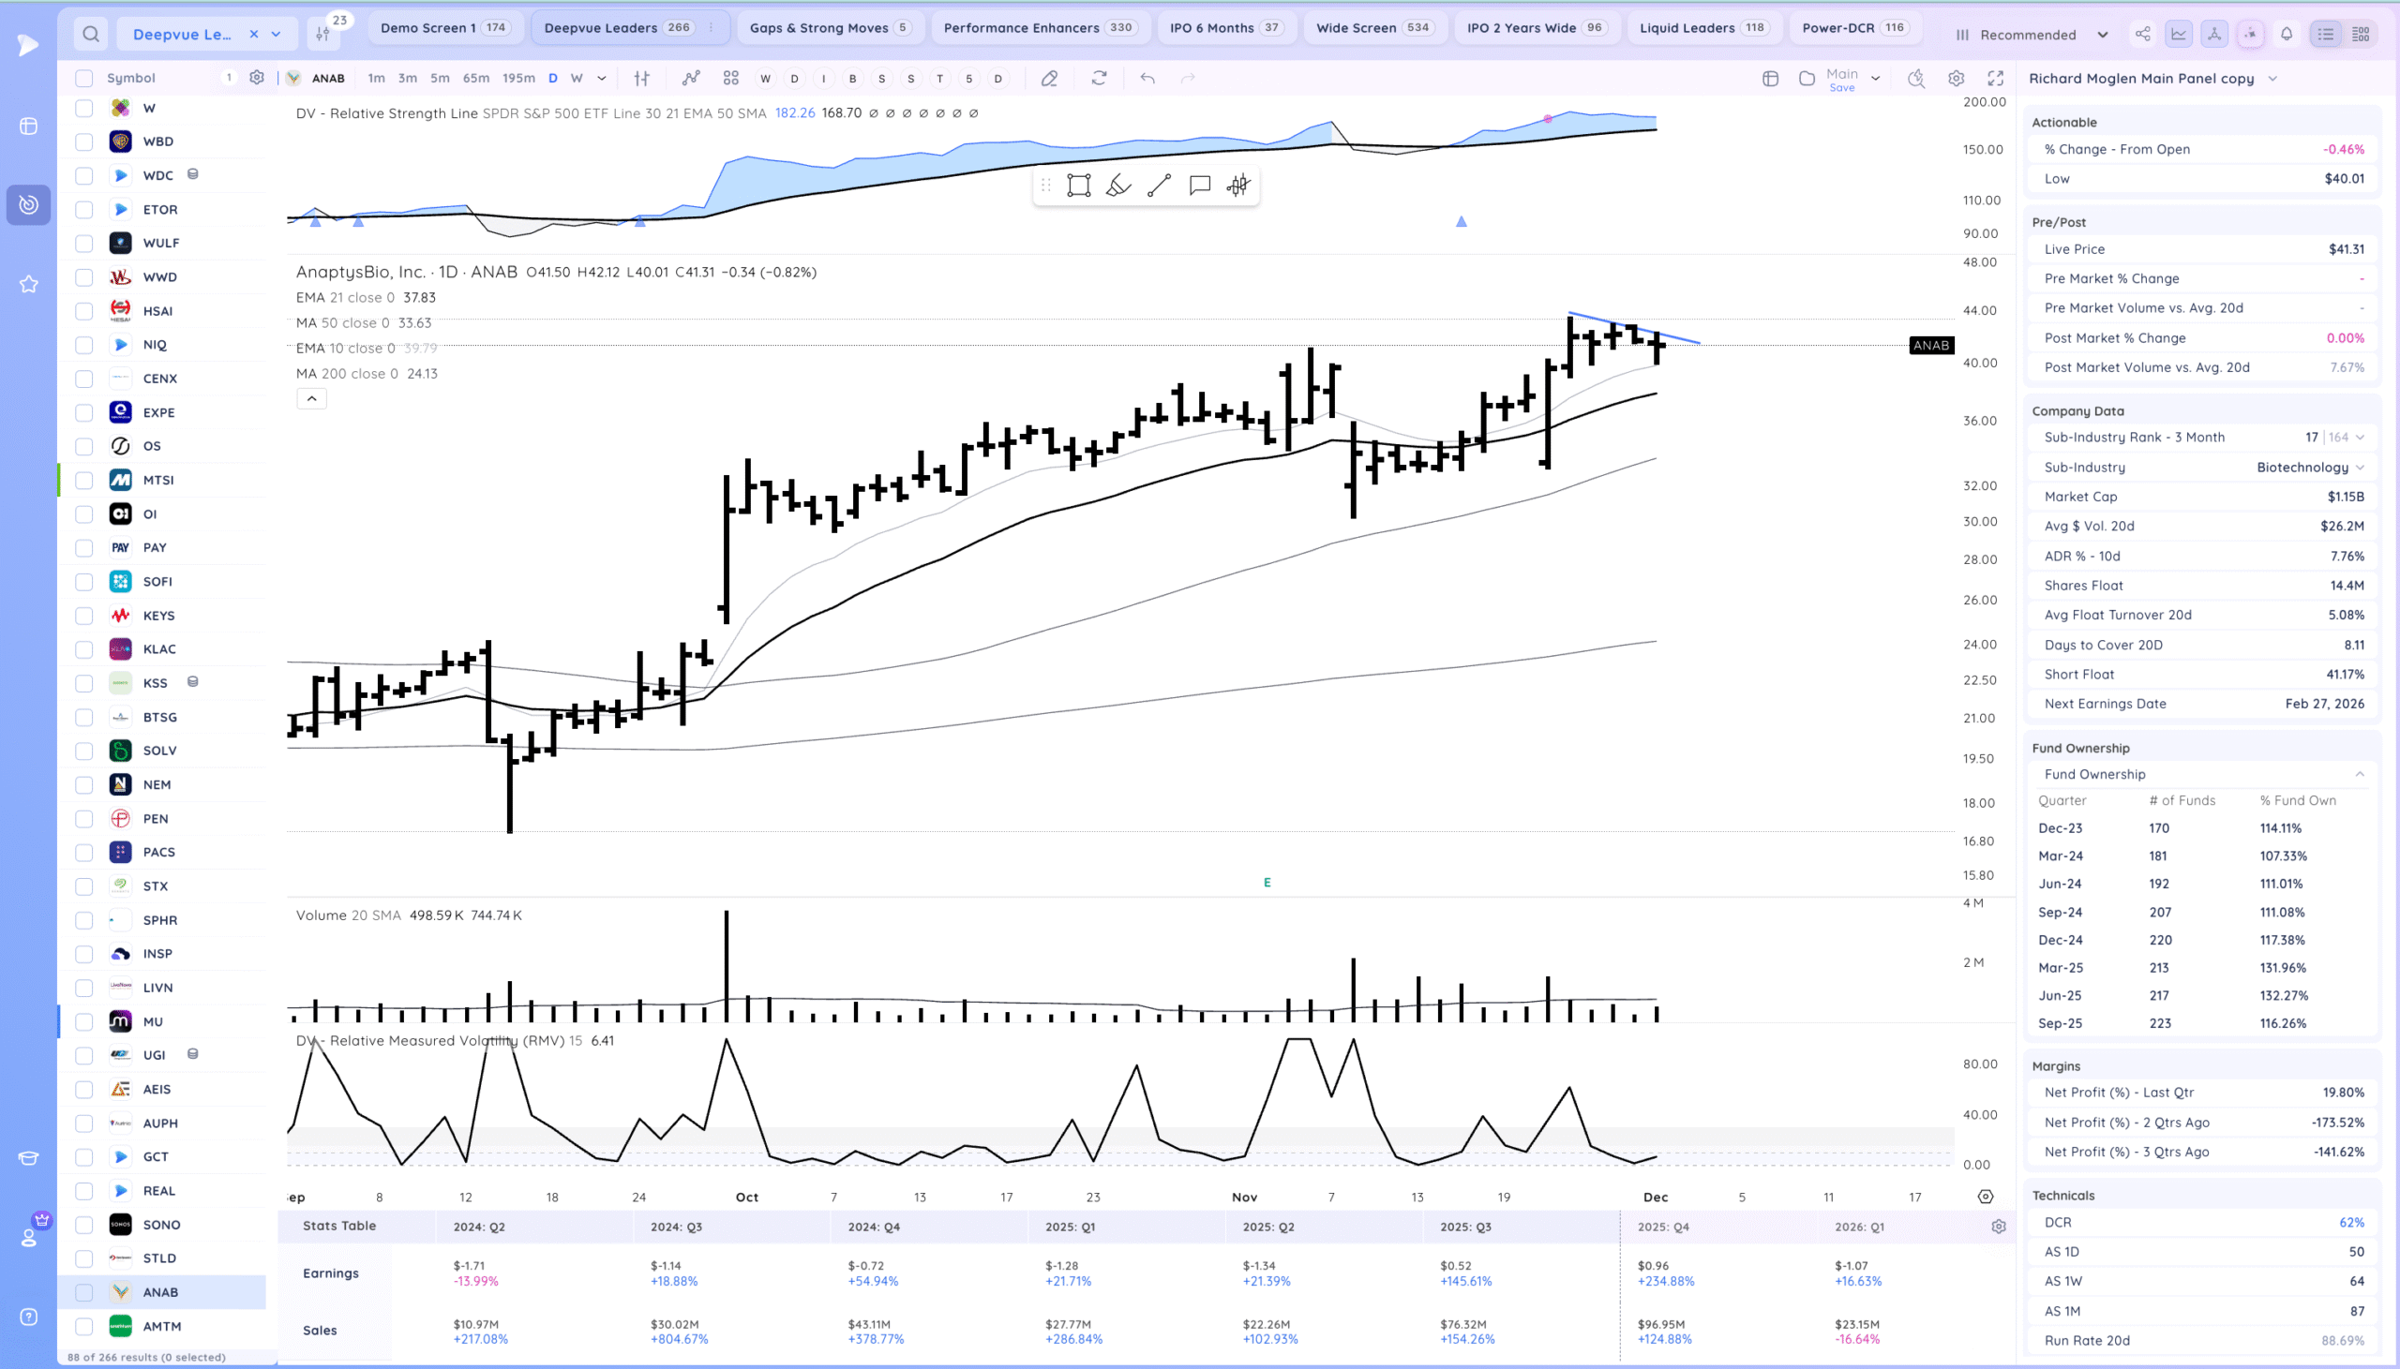Open Richard Moglen Main Panel copy dropdown
This screenshot has width=2400, height=1369.
click(2273, 78)
